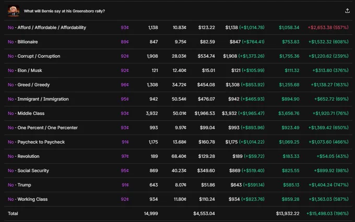Open One Percent / One Percenter row
This screenshot has width=355, height=222.
click(x=178, y=128)
